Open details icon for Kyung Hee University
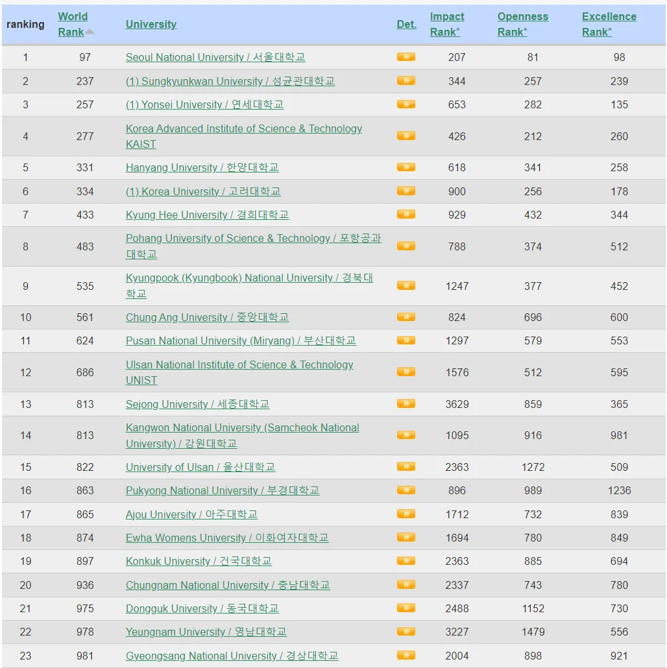Viewport: 667px width, 668px height. tap(406, 214)
